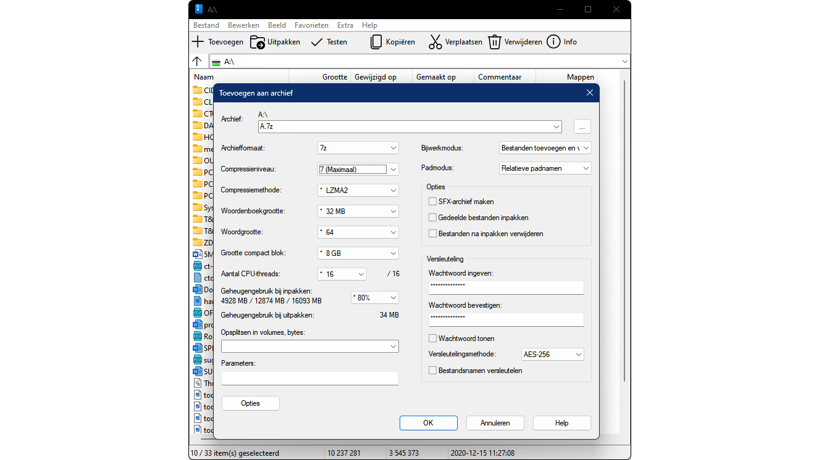
Task: Select the Word document icon starting with SP
Action: click(198, 348)
